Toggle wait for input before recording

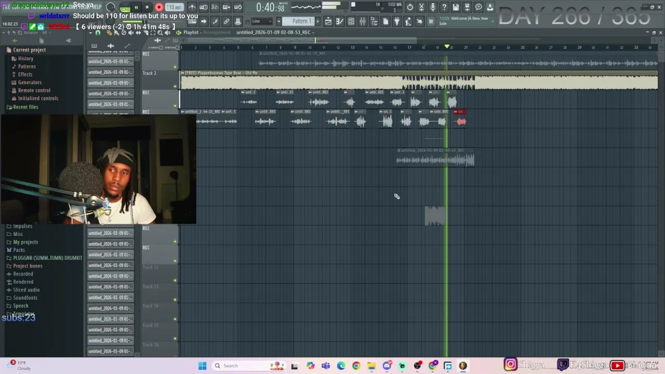204,7
